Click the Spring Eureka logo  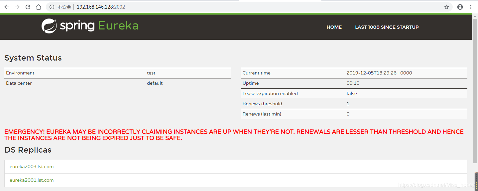click(90, 26)
